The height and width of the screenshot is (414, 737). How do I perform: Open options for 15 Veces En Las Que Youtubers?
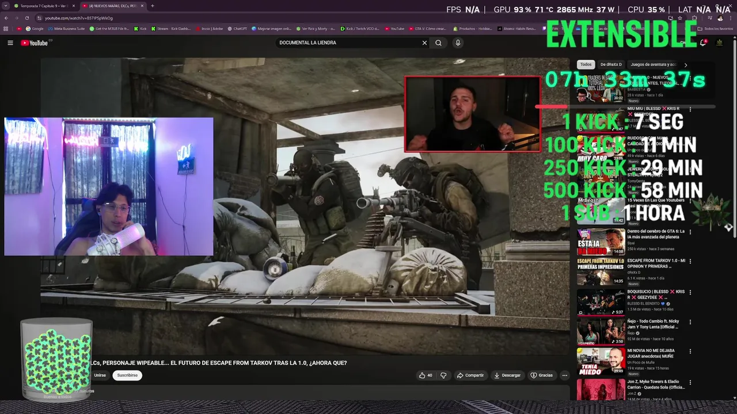tap(690, 201)
